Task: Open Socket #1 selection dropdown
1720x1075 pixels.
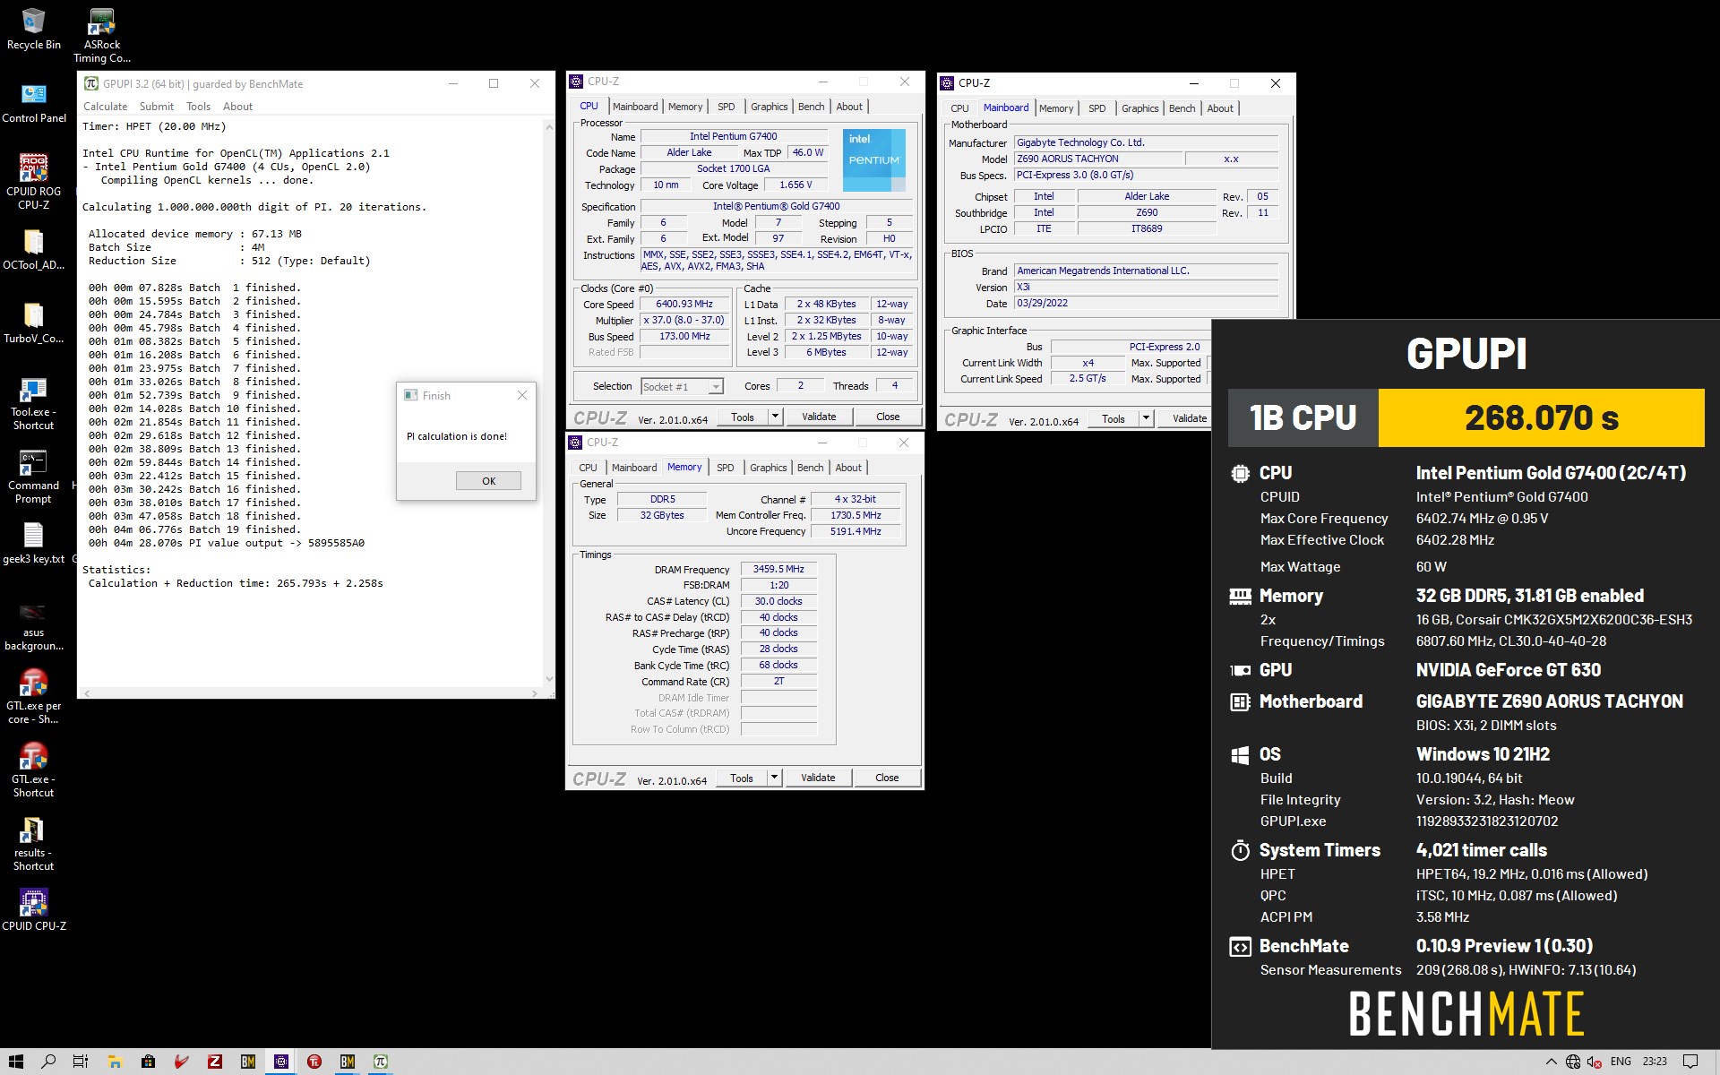Action: click(x=683, y=386)
